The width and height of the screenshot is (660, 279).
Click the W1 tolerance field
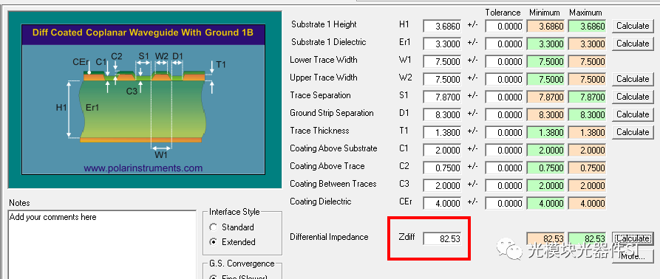(504, 61)
